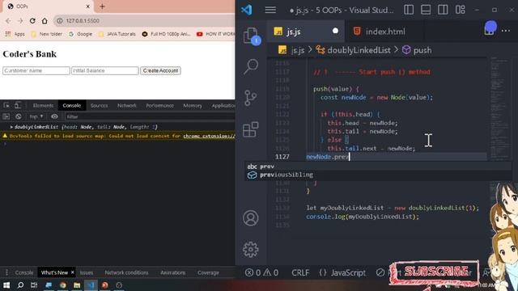The height and width of the screenshot is (291, 518).
Task: Toggle the primary sidebar layout icon
Action: click(x=409, y=10)
